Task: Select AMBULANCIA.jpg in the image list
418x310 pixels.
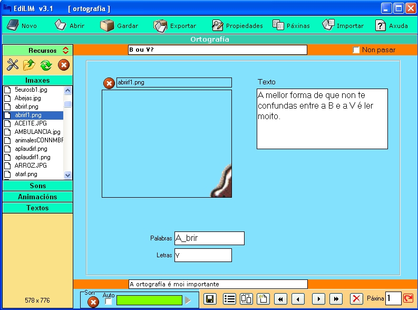Action: click(x=37, y=132)
